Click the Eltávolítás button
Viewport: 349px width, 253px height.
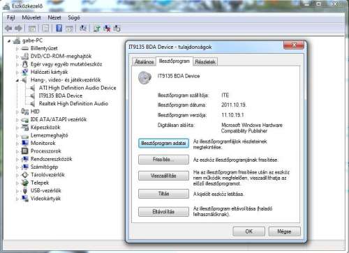(163, 212)
